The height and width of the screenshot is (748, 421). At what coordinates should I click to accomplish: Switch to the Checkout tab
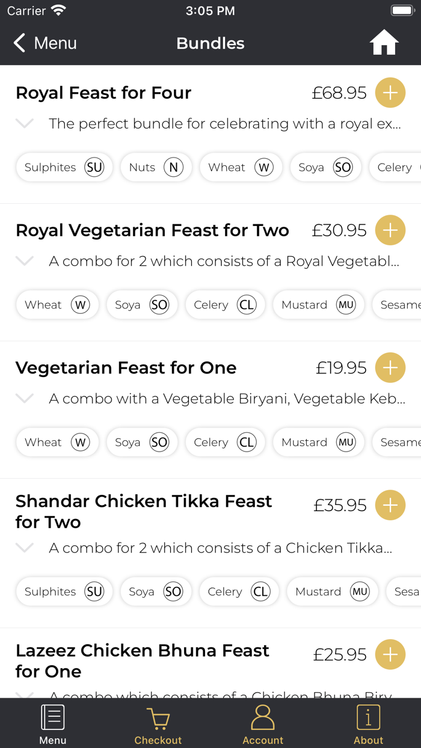tap(158, 723)
